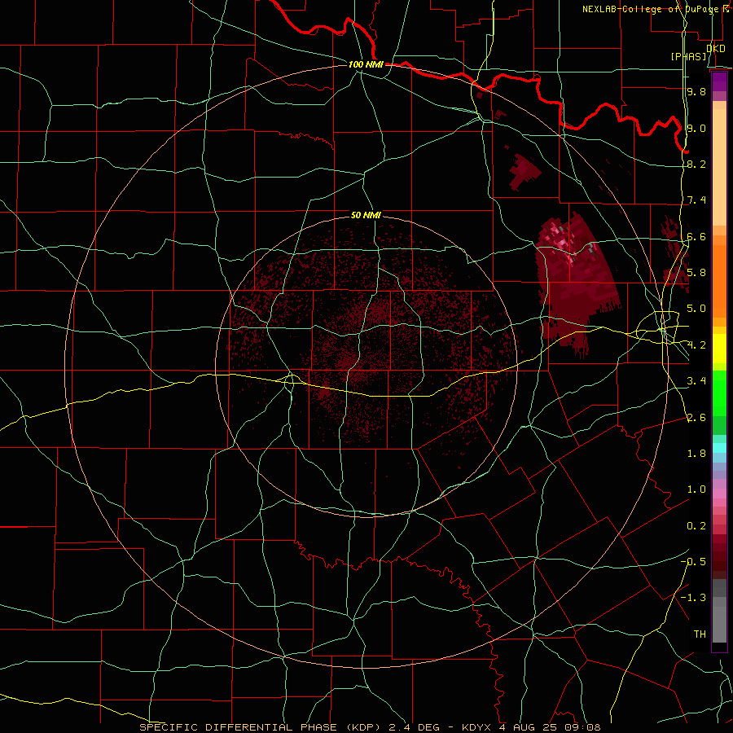The image size is (733, 733).
Task: Click the KDYX 4 AUG 25 09:08 timestamp
Action: pyautogui.click(x=531, y=727)
